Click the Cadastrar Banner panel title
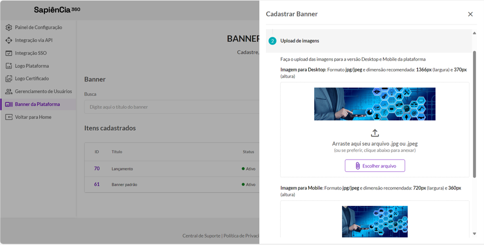This screenshot has width=484, height=245. pyautogui.click(x=292, y=14)
